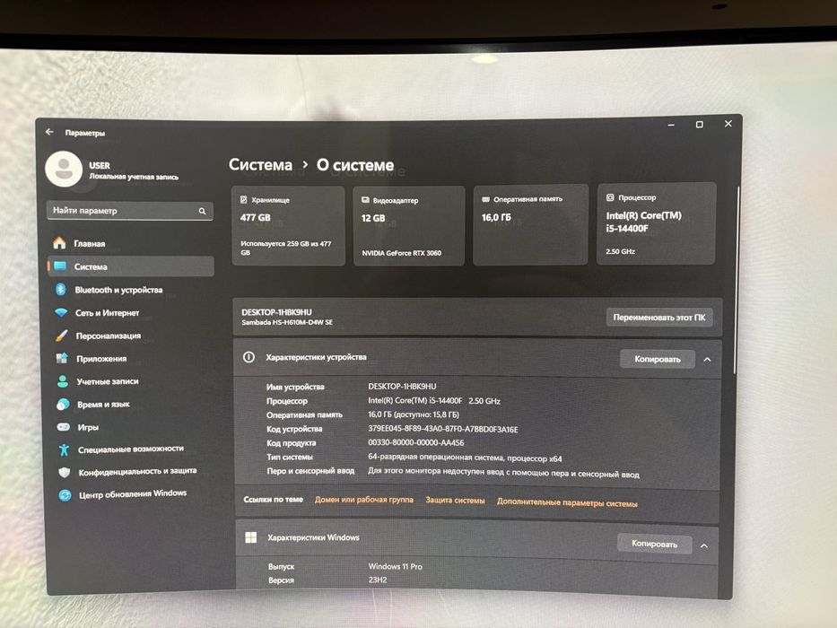Open Специальные возможности section
This screenshot has height=628, width=837.
[x=131, y=449]
